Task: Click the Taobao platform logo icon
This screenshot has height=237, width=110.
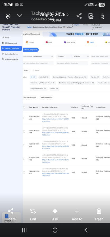Action: point(27,42)
